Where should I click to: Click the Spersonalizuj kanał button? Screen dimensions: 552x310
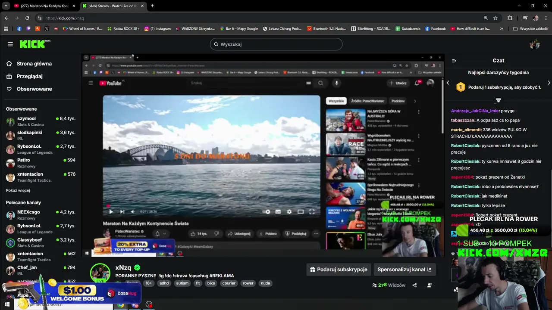(x=405, y=270)
